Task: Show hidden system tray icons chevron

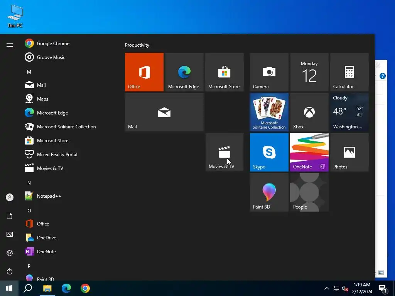Action: [x=326, y=288]
